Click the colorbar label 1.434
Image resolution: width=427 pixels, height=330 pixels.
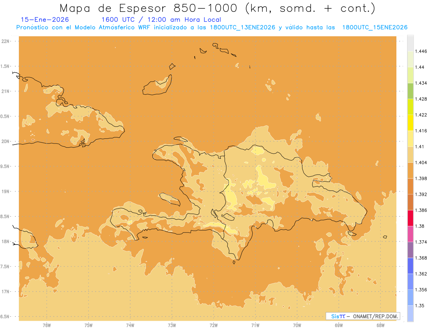point(421,83)
